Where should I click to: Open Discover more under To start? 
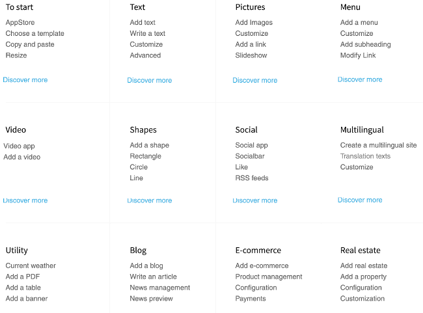(25, 80)
